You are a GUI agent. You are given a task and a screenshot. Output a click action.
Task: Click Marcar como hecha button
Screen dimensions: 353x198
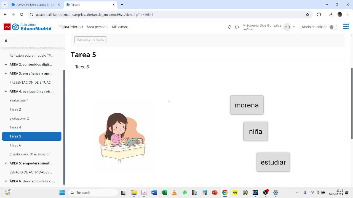[x=90, y=40]
